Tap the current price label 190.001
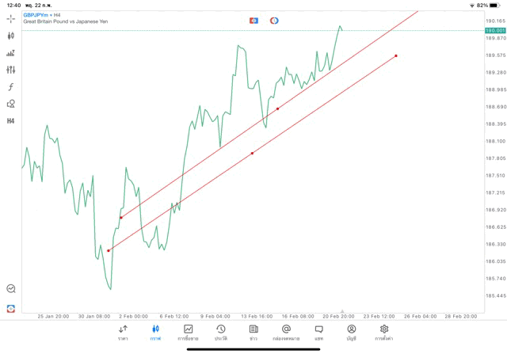 pyautogui.click(x=495, y=30)
